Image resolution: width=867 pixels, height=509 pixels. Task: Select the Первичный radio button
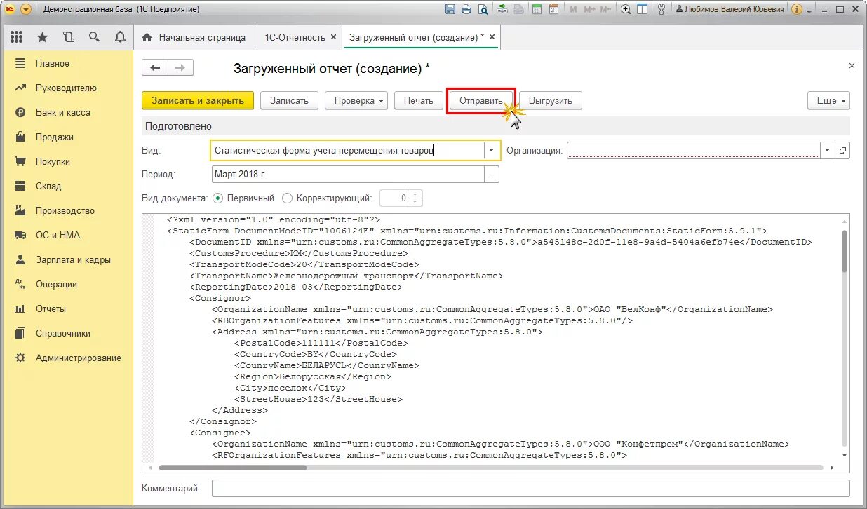[217, 198]
